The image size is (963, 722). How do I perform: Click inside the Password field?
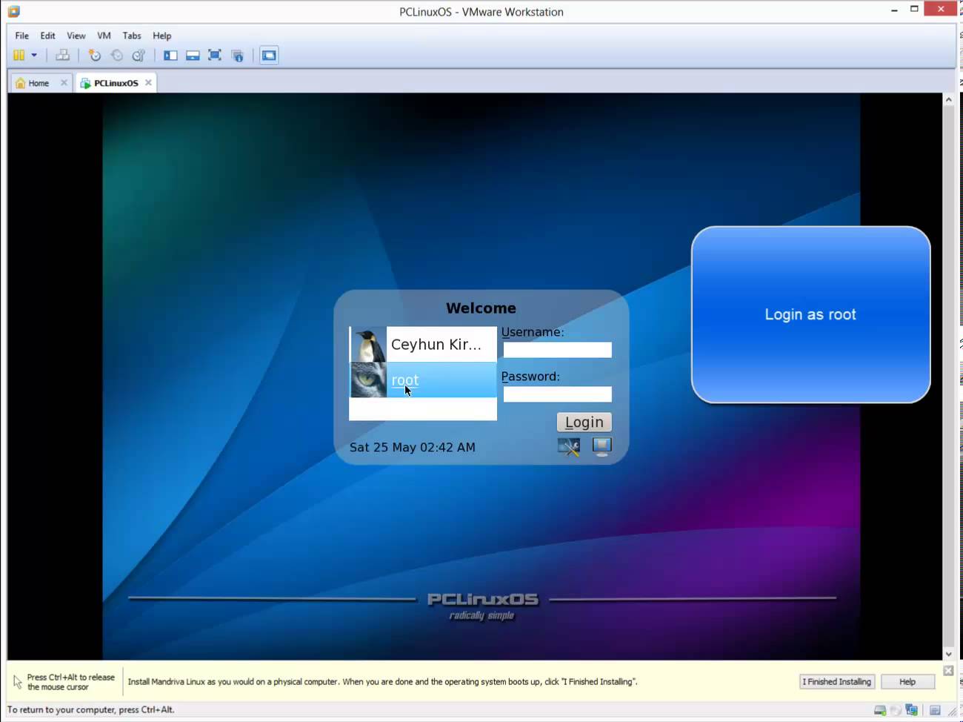[557, 394]
